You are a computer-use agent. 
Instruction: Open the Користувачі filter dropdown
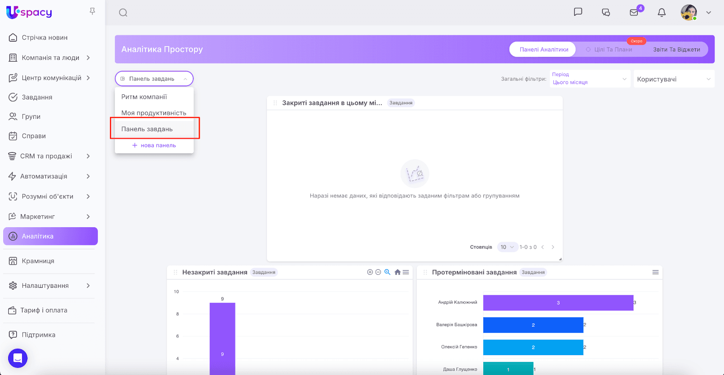[x=674, y=79]
